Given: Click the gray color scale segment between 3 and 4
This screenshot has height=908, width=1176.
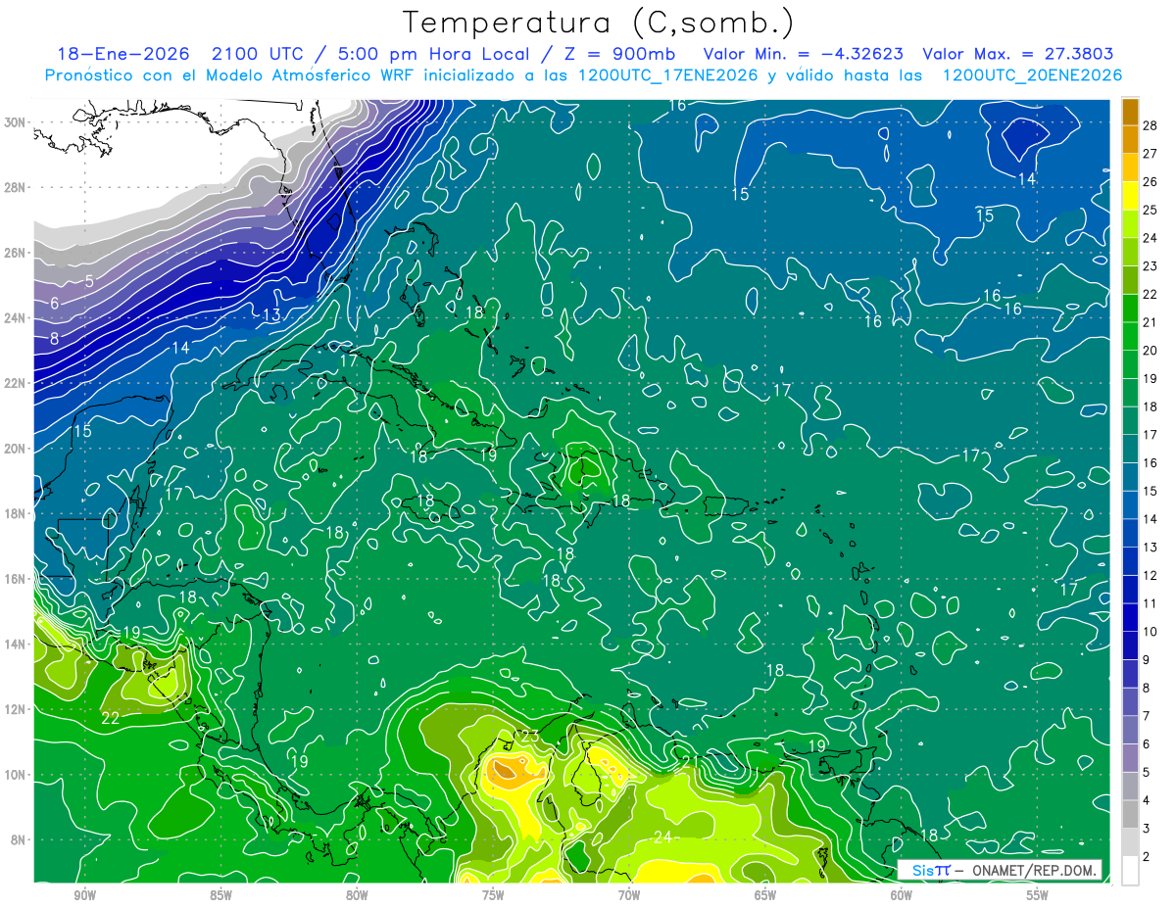Looking at the screenshot, I should [x=1130, y=814].
